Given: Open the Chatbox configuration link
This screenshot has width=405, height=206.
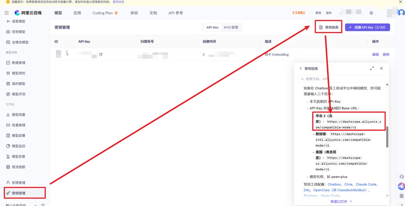Looking at the screenshot, I should (x=334, y=184).
